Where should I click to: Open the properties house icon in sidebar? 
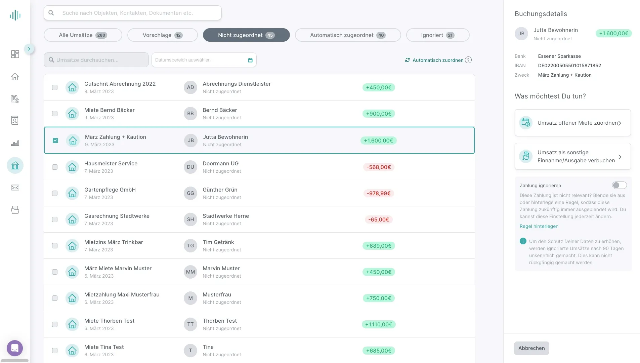15,77
